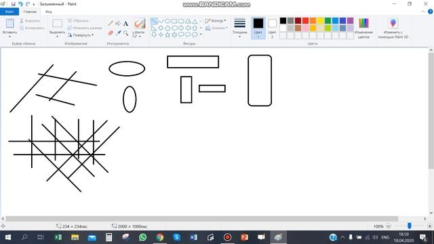Open the Выделить selection dropdown
This screenshot has width=434, height=244.
tap(57, 37)
